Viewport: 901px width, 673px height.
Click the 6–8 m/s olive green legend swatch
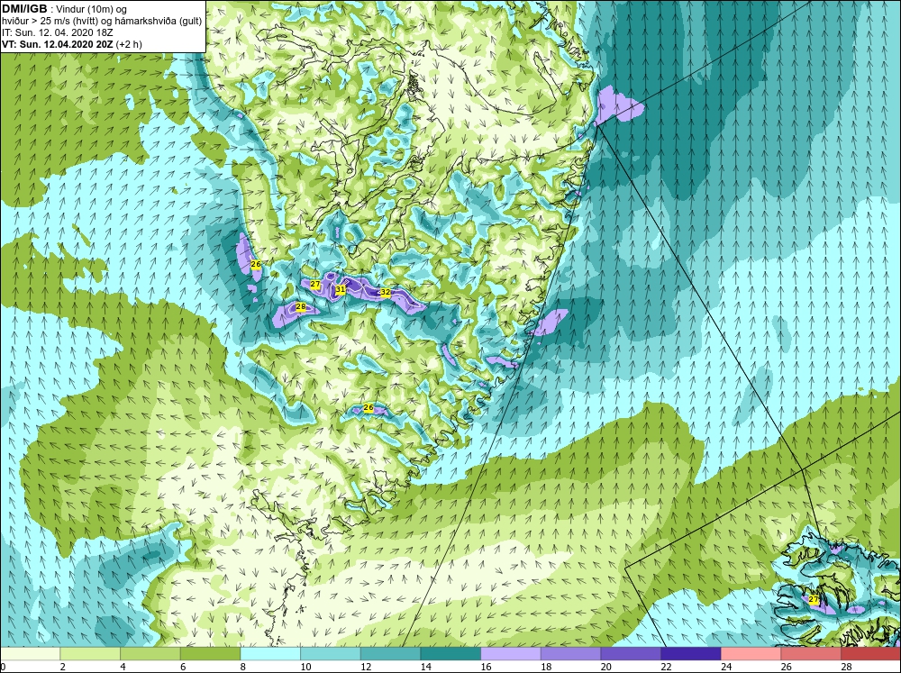point(210,653)
